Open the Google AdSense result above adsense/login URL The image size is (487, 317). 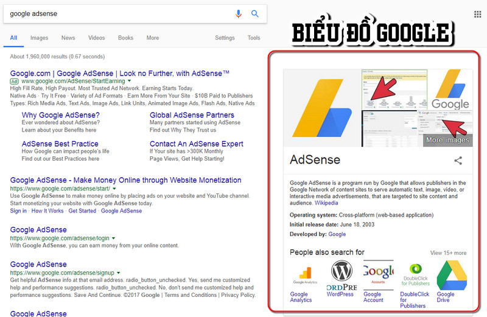[38, 230]
